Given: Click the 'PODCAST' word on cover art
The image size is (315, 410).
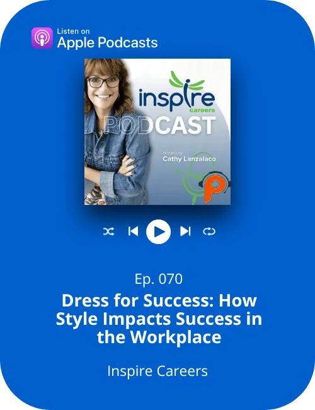Looking at the screenshot, I should pos(160,126).
